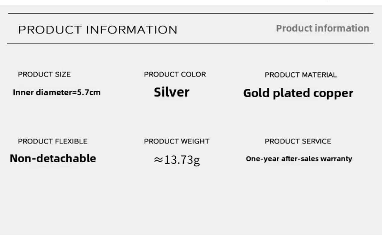Viewport: 382px width, 241px height.
Task: Click the divider line above the main heading
Action: click(190, 14)
